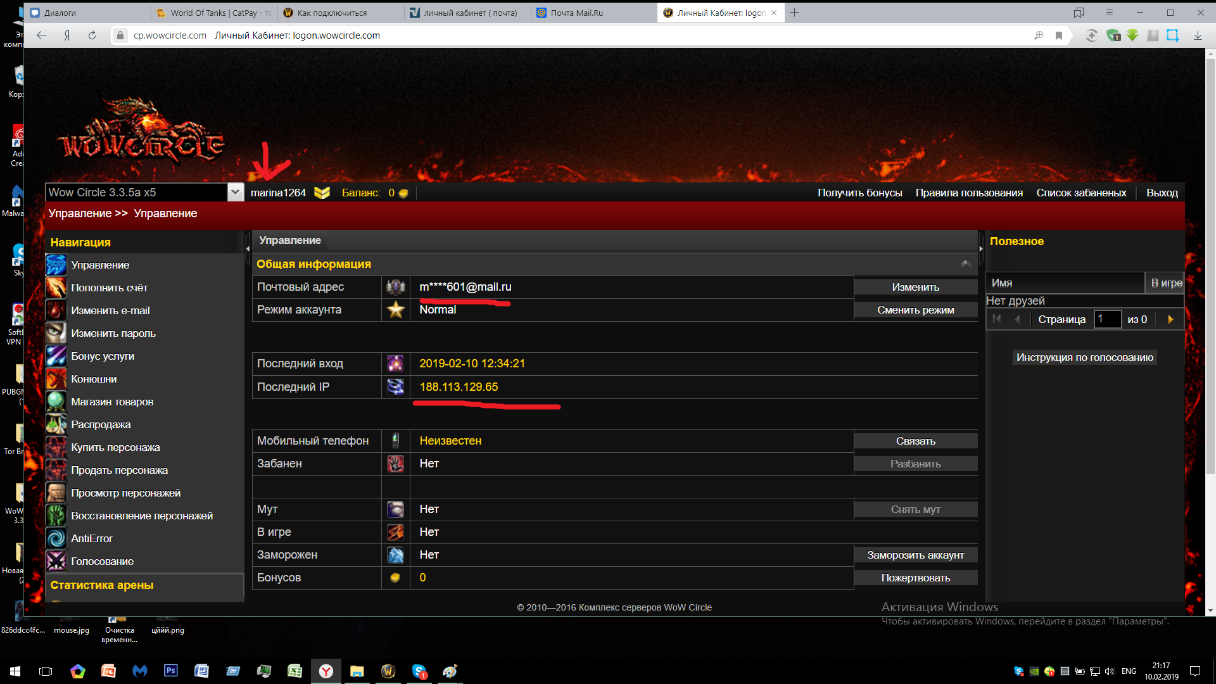Collapse the left navigation panel arrow

(x=248, y=249)
